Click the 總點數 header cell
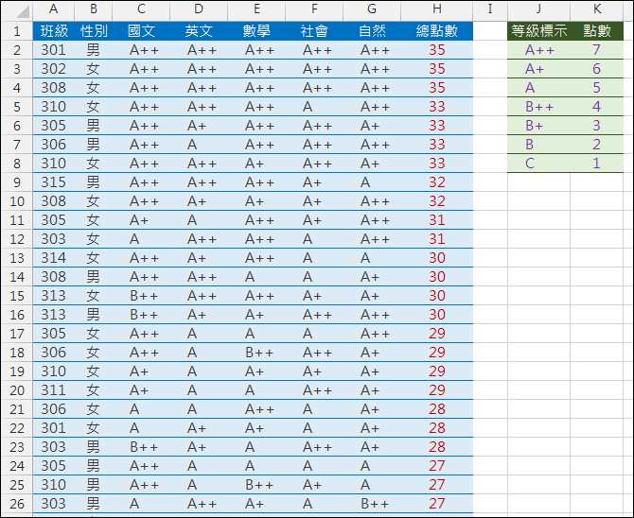 click(x=436, y=31)
